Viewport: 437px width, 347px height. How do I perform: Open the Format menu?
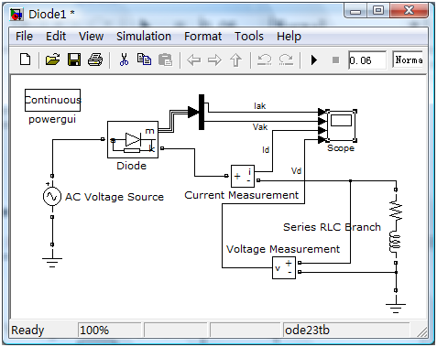pos(202,37)
